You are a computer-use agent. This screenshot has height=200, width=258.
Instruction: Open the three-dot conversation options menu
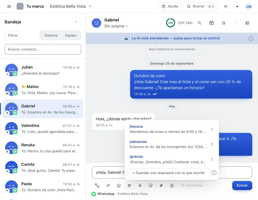click(235, 23)
